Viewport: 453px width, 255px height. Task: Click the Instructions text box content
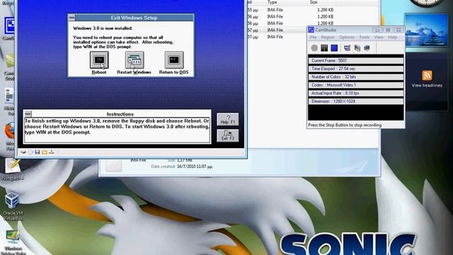pyautogui.click(x=117, y=130)
